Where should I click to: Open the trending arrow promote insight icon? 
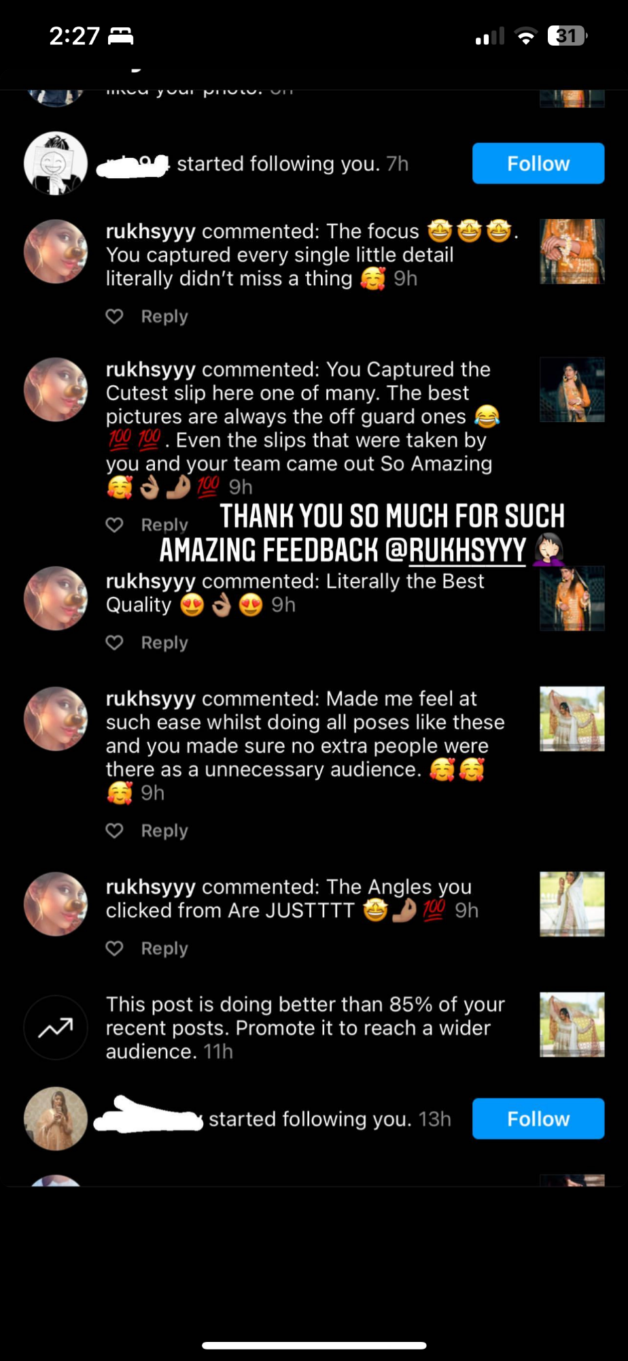pos(56,1028)
